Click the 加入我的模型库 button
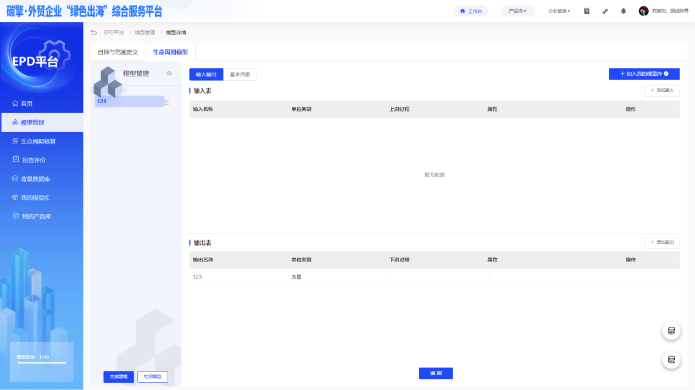 [x=644, y=74]
